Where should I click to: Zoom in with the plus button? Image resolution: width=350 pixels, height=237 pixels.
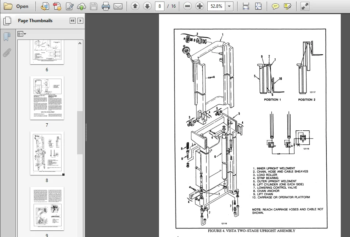click(200, 6)
